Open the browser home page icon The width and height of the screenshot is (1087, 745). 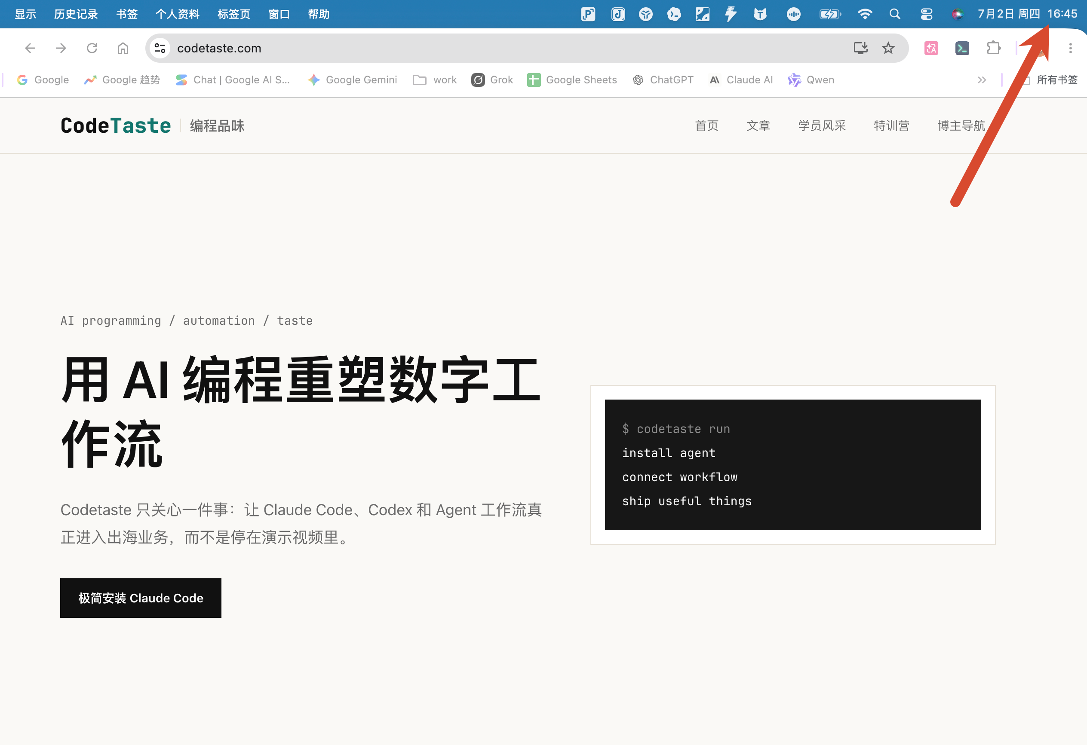pyautogui.click(x=123, y=48)
